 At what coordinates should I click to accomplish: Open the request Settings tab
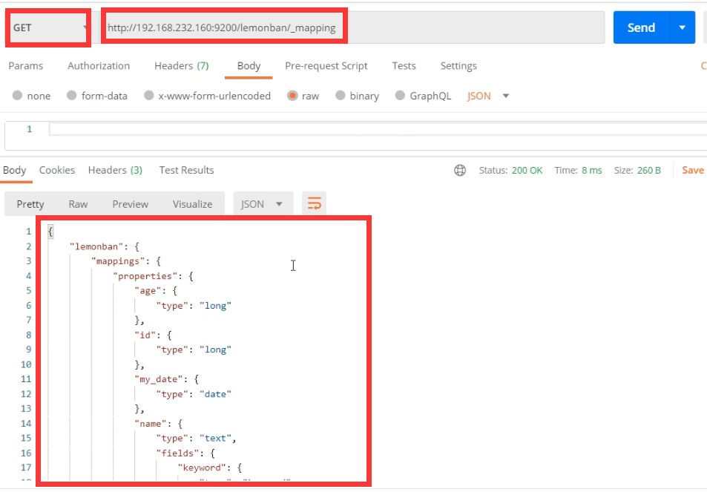(458, 66)
